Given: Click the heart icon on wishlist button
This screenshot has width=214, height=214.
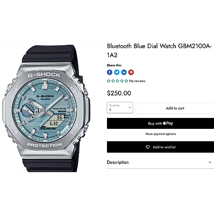Looking at the screenshot, I should (x=147, y=147).
